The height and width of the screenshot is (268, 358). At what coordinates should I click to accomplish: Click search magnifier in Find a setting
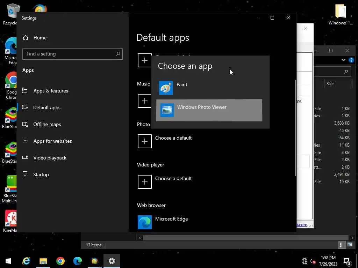tap(118, 54)
